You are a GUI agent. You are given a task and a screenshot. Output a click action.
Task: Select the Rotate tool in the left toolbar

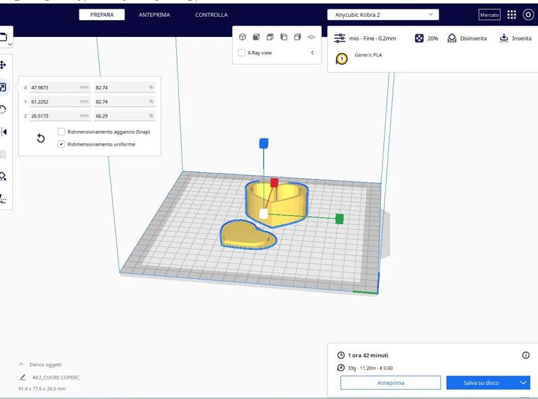[x=3, y=109]
